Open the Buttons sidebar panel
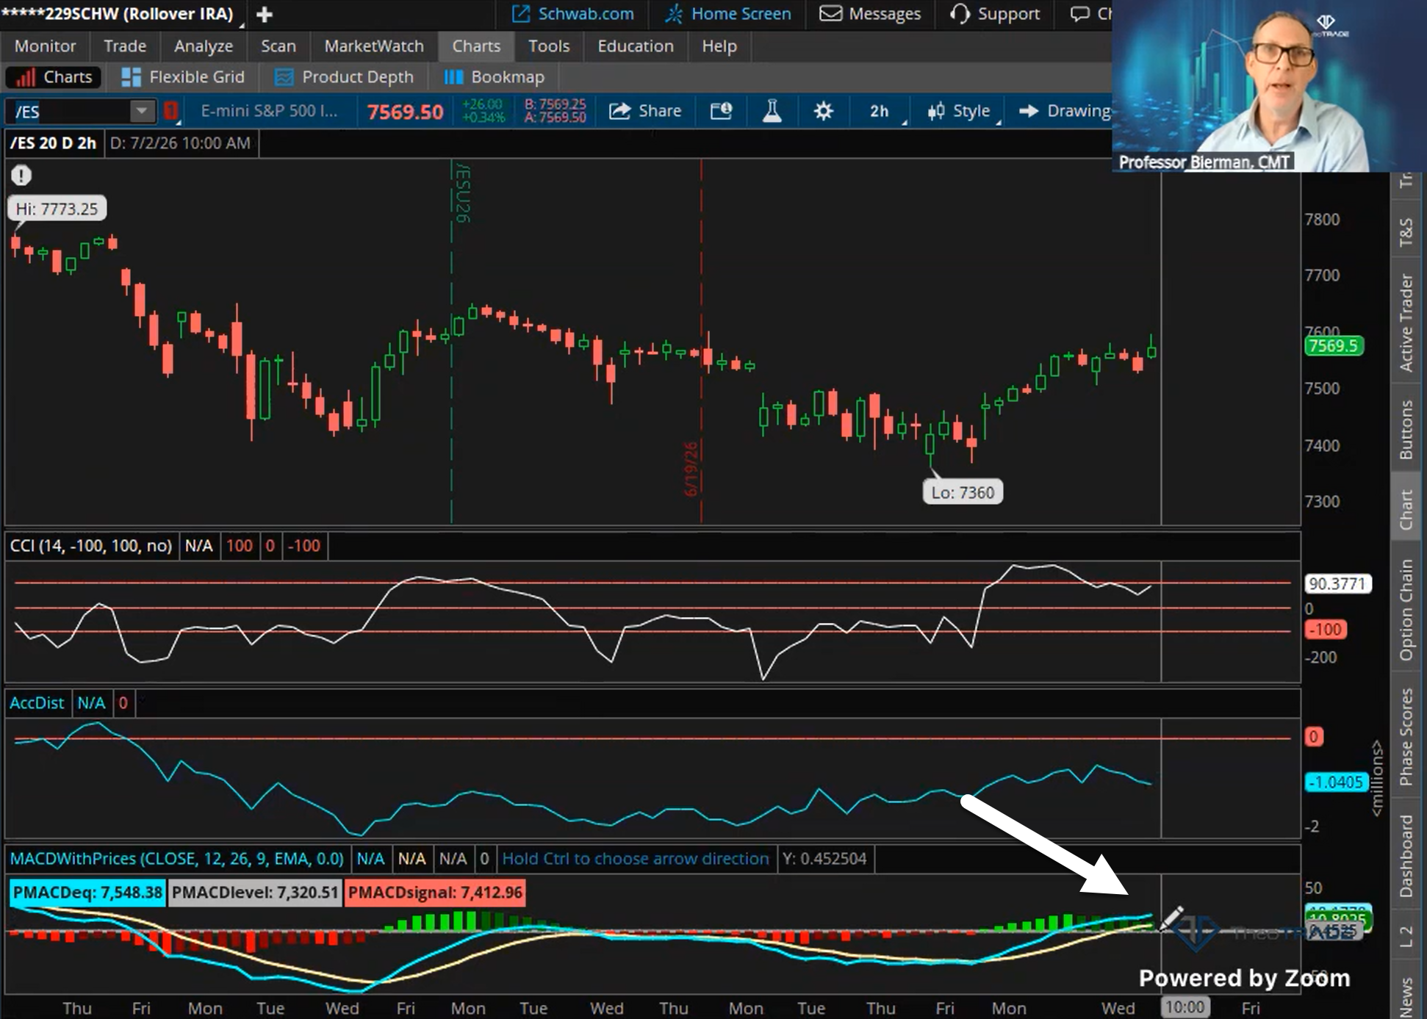Viewport: 1427px width, 1019px height. pos(1406,430)
